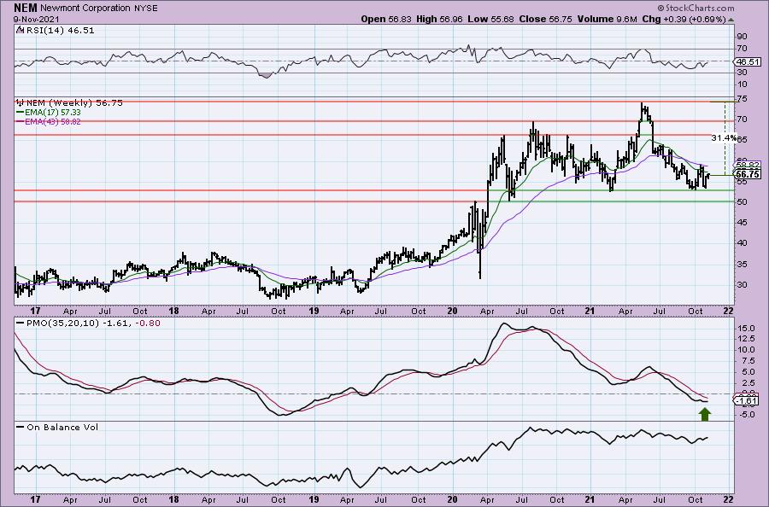Click the 75 price axis label
769x507 pixels.
pos(742,98)
